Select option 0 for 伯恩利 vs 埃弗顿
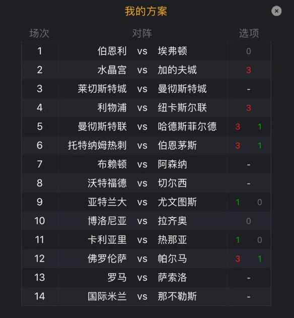The image size is (294, 318). point(249,51)
